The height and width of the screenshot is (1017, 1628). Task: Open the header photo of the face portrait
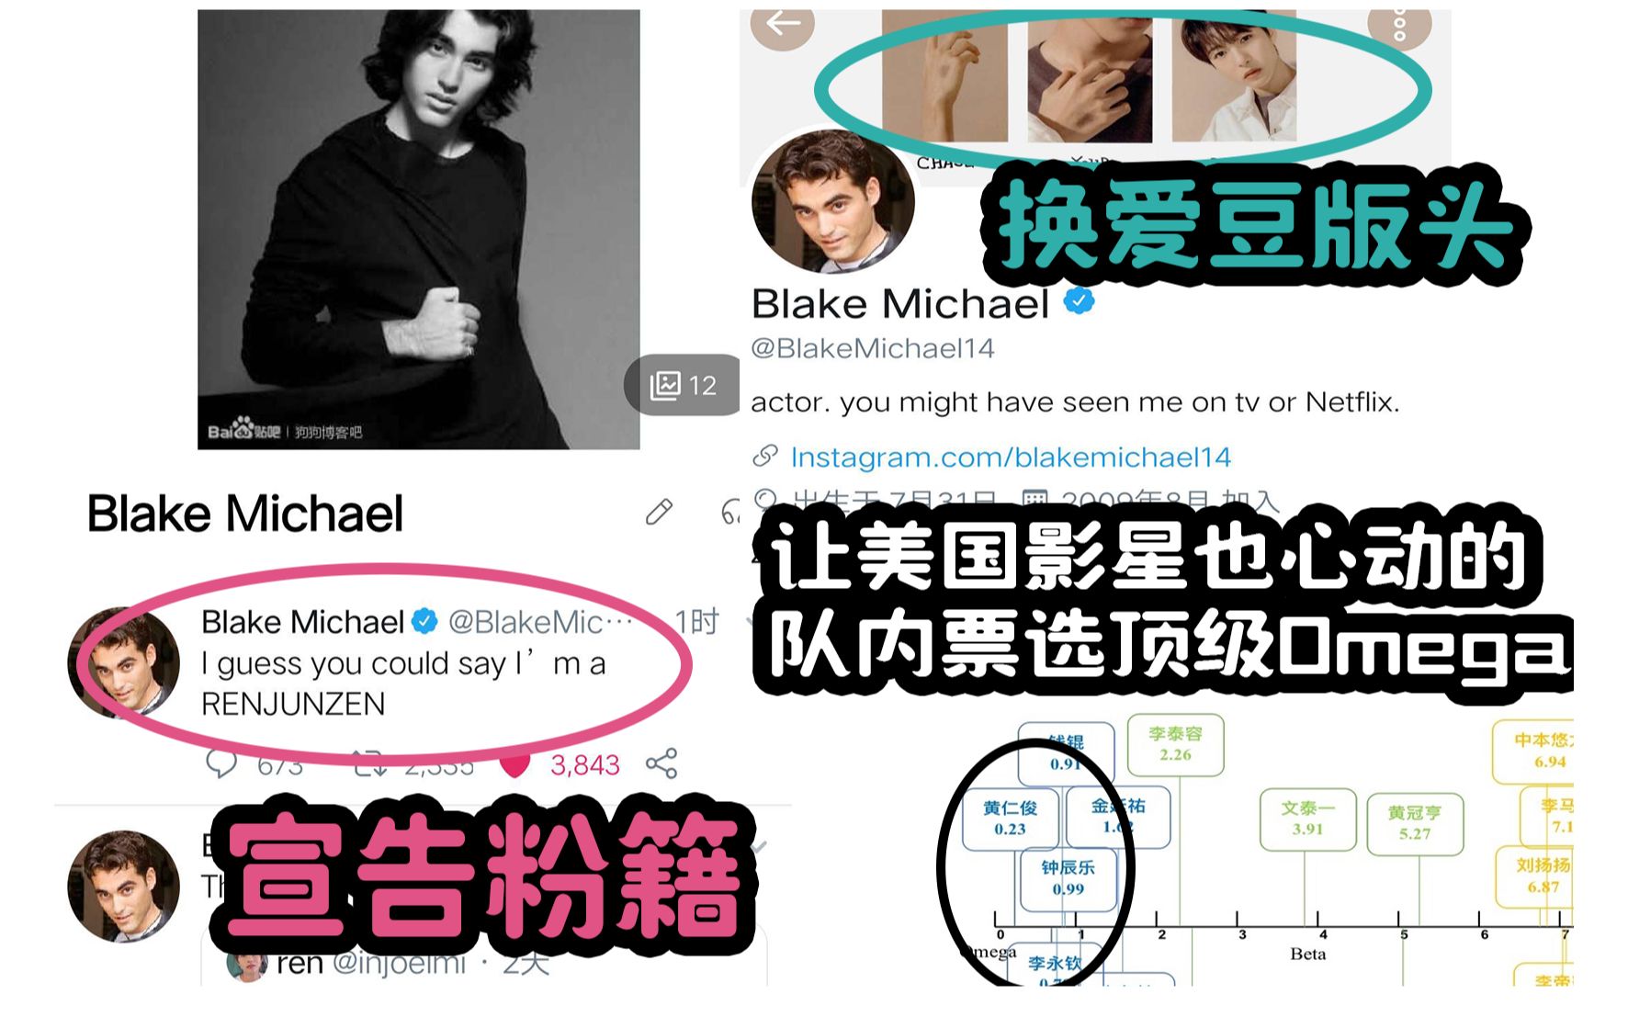pyautogui.click(x=1234, y=75)
